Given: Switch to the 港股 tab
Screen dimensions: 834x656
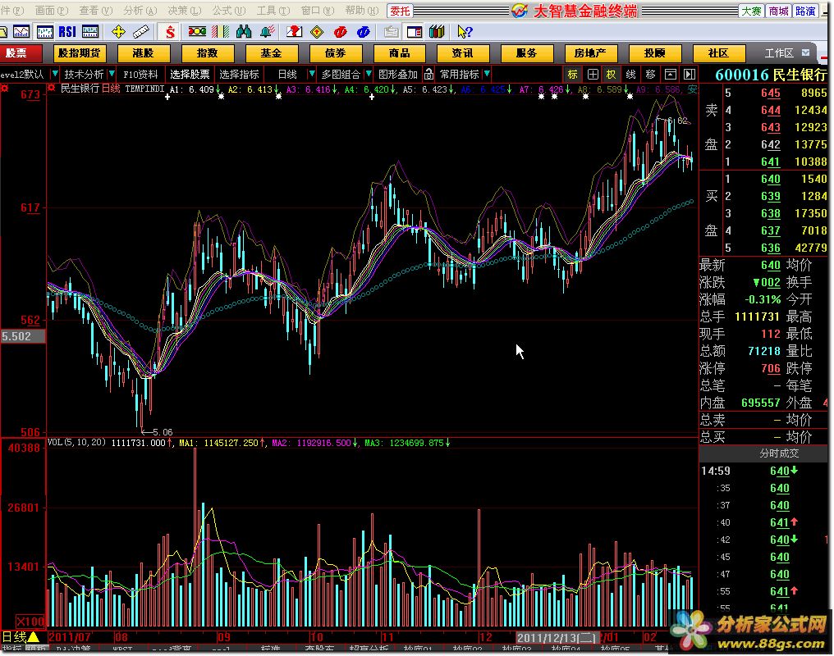Looking at the screenshot, I should tap(143, 52).
